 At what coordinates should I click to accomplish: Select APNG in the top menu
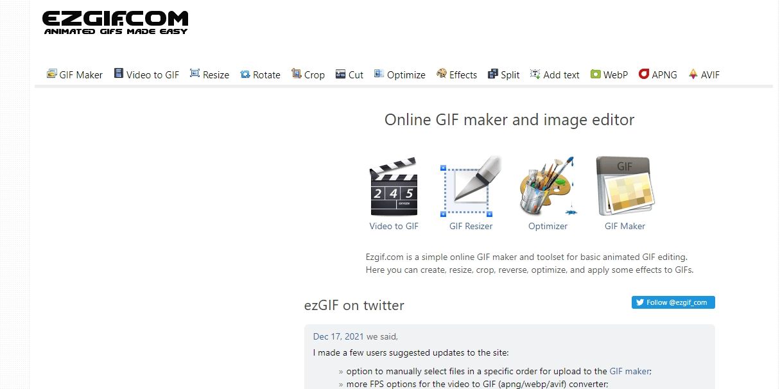(x=664, y=75)
